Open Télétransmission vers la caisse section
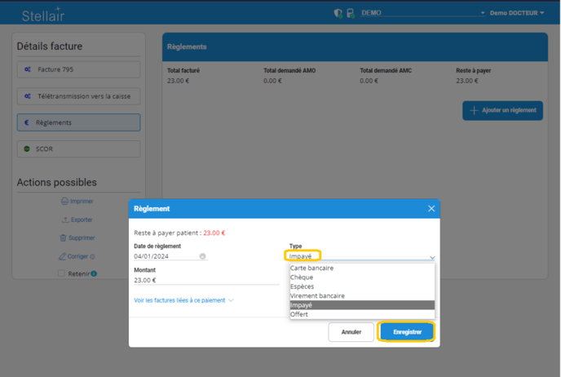The height and width of the screenshot is (377, 561). (78, 96)
